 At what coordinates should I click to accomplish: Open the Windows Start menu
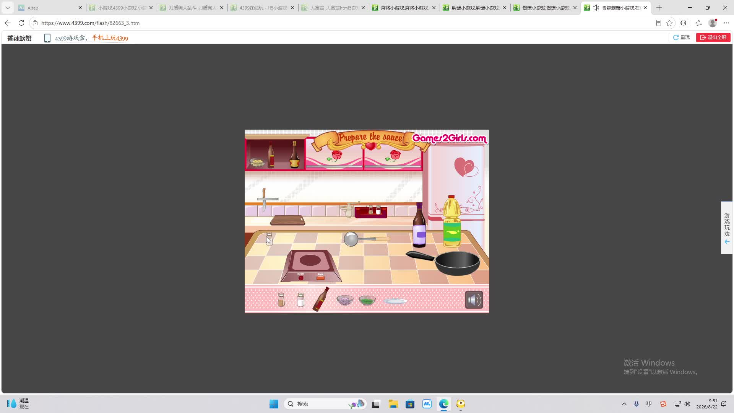click(x=274, y=404)
